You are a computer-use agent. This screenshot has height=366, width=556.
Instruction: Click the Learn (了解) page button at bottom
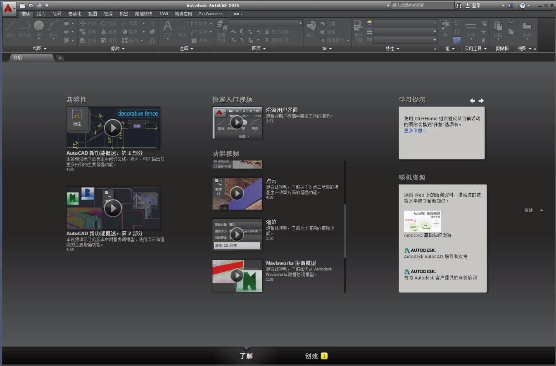tap(246, 356)
